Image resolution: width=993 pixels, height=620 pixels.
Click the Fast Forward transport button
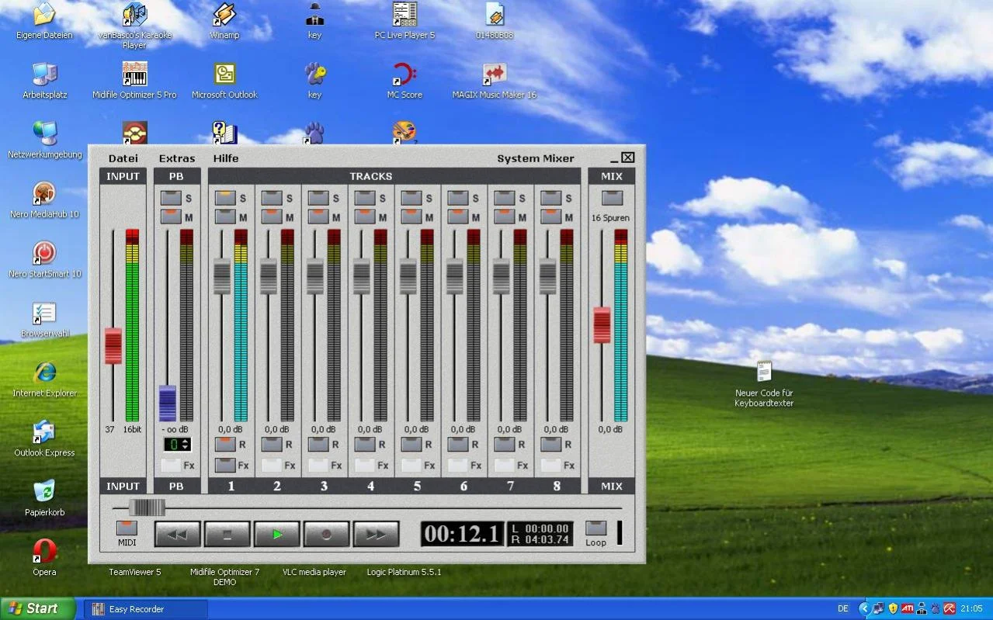click(x=376, y=534)
